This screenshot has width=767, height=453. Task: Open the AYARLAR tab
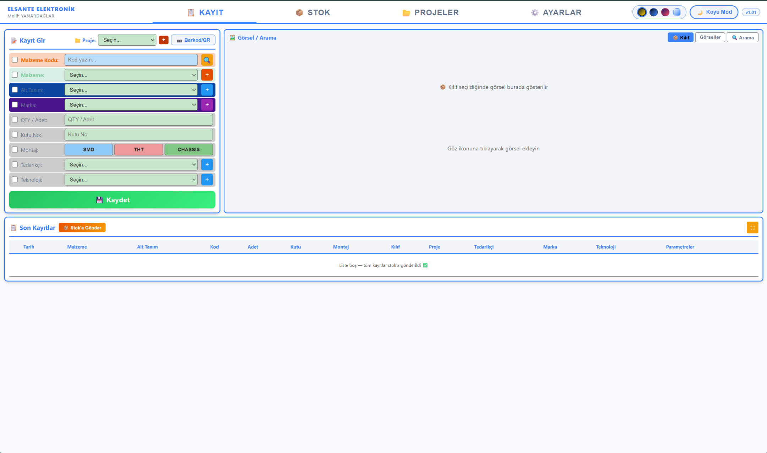point(556,13)
